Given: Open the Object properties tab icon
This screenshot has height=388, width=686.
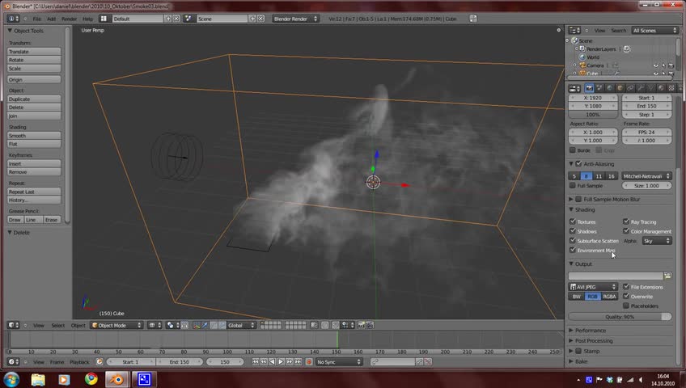Looking at the screenshot, I should [x=620, y=88].
